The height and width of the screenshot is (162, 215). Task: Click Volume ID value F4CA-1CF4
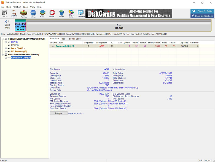tap(104, 94)
